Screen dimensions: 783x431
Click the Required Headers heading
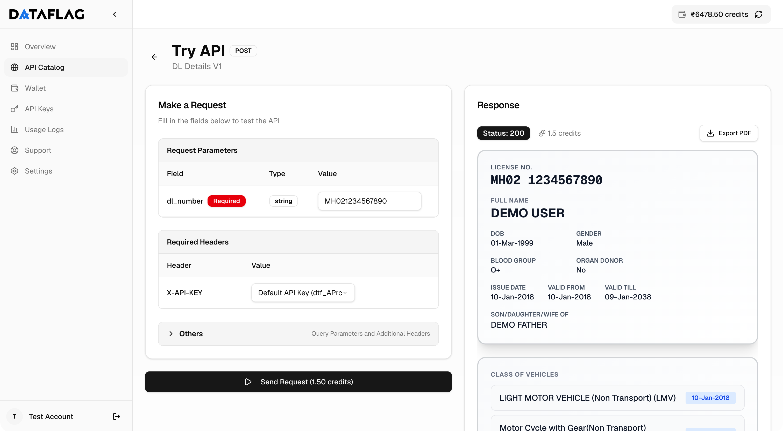click(x=198, y=242)
